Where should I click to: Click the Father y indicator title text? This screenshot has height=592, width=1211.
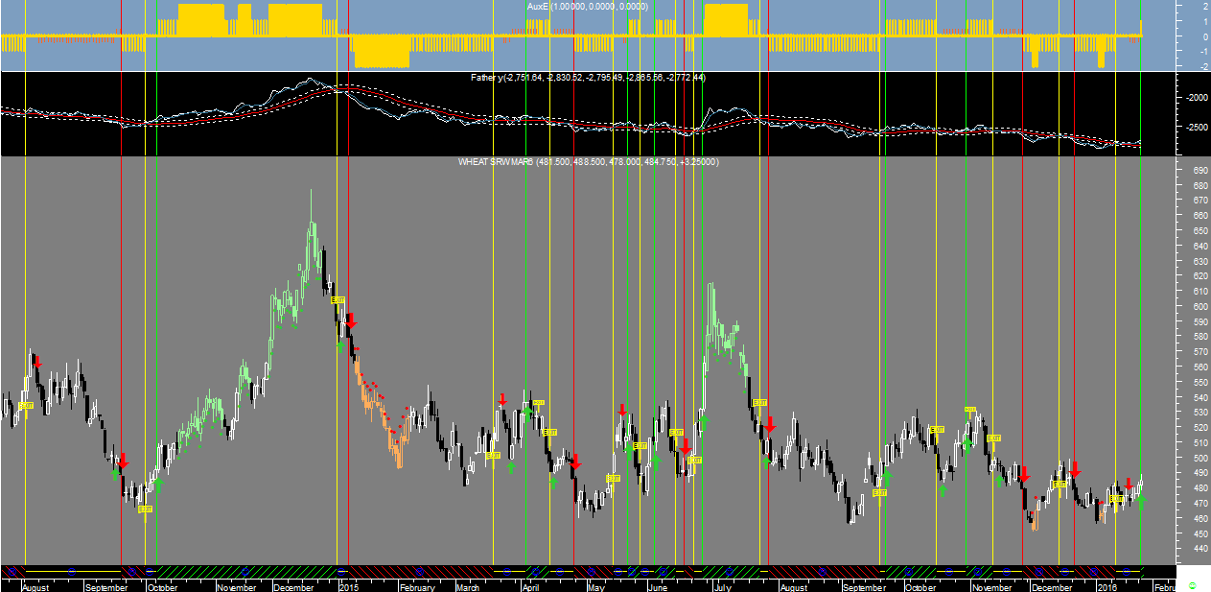coord(588,77)
